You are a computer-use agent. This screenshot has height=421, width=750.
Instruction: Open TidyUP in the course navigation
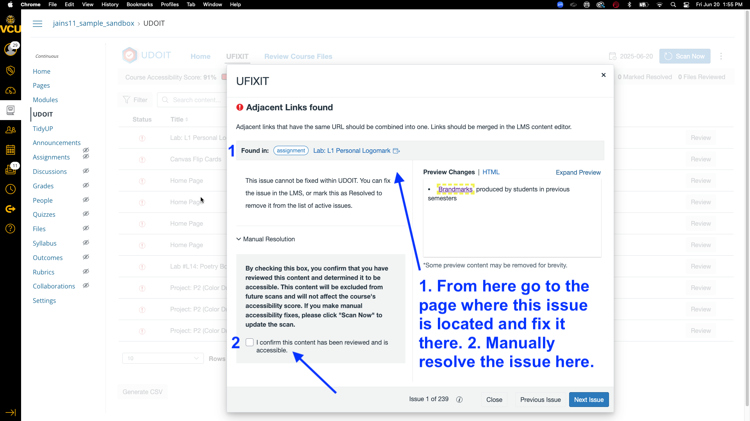click(43, 129)
